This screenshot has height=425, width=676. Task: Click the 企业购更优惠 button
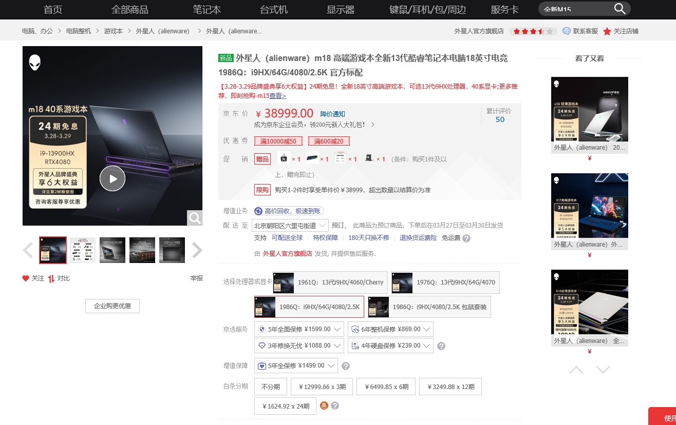112,306
